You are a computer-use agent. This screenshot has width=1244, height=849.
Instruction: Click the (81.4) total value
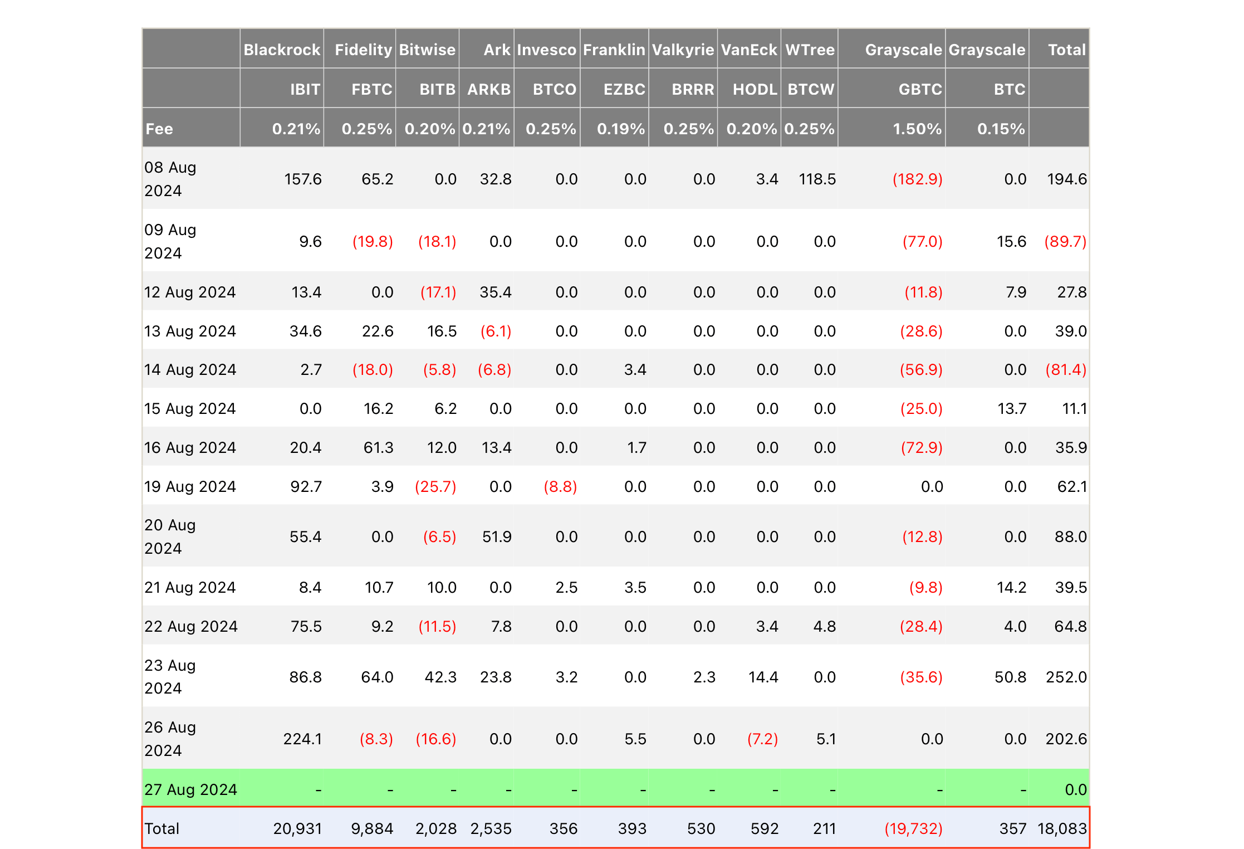coord(1066,369)
